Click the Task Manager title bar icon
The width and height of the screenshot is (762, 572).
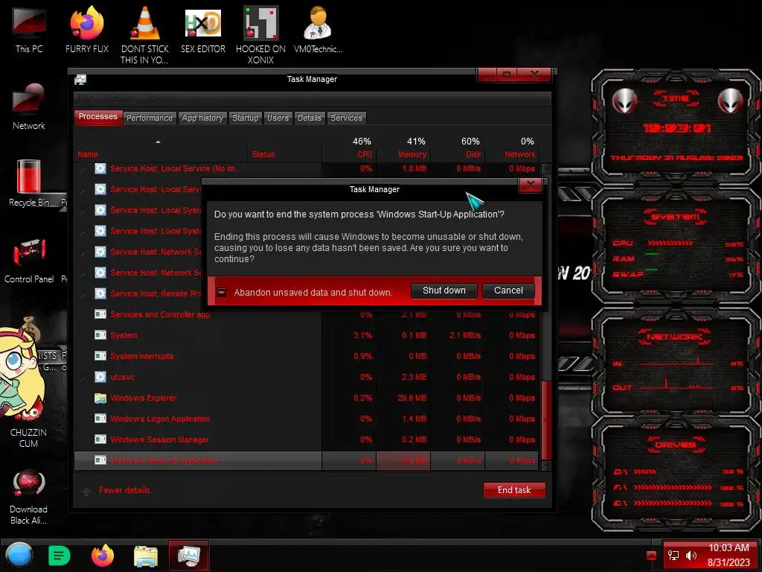click(x=80, y=79)
